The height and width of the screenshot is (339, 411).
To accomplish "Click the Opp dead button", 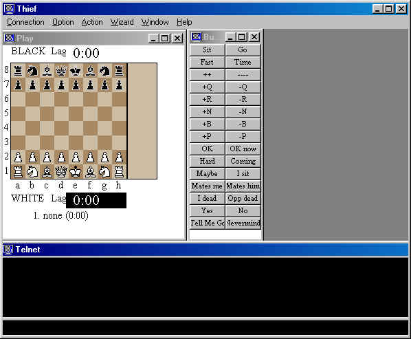I will [x=243, y=198].
